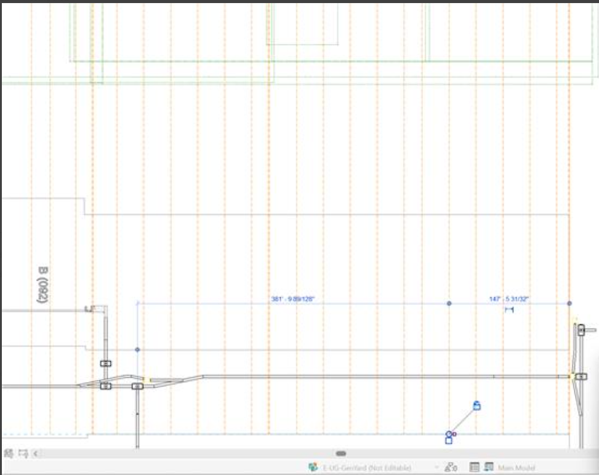The width and height of the screenshot is (599, 475).
Task: Click the blue witness line grip between both dimensions
Action: tap(449, 303)
